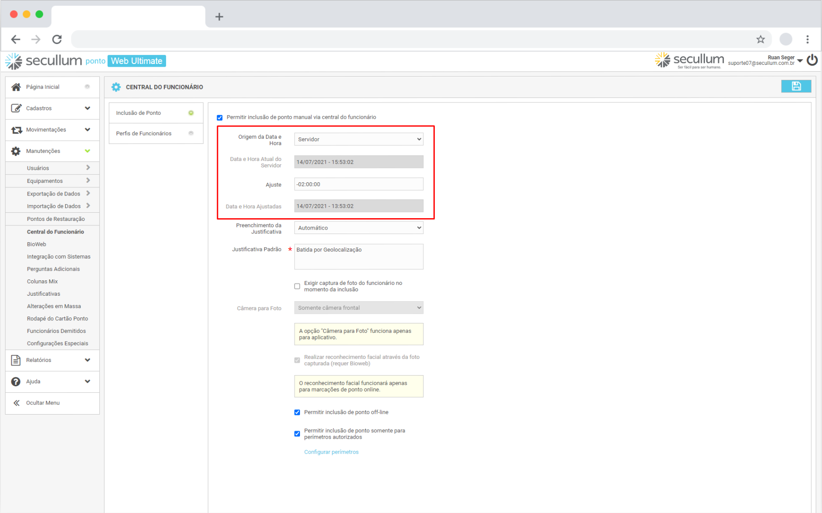Click the Ocultar Menu double-arrow icon
822x513 pixels.
pos(16,403)
